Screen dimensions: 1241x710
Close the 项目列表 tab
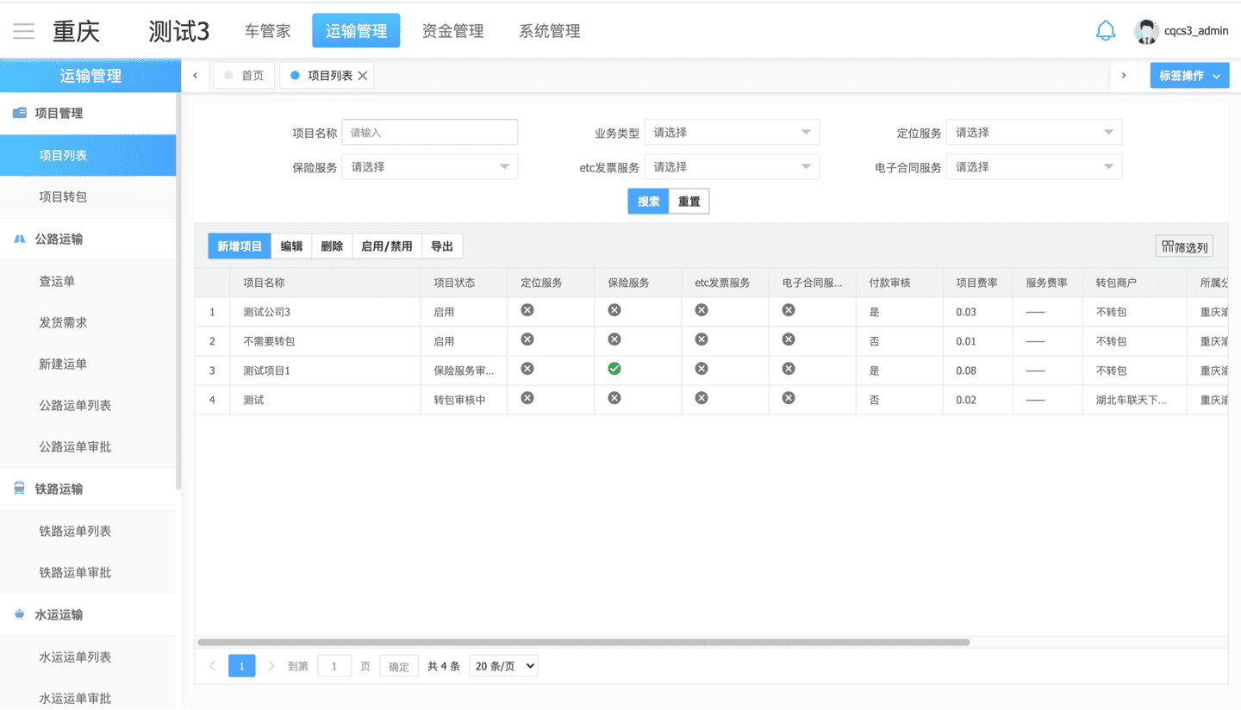coord(363,76)
